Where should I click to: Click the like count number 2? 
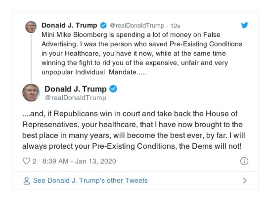pyautogui.click(x=35, y=161)
